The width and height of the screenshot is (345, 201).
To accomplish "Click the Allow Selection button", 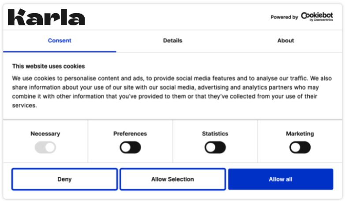I will [x=172, y=179].
